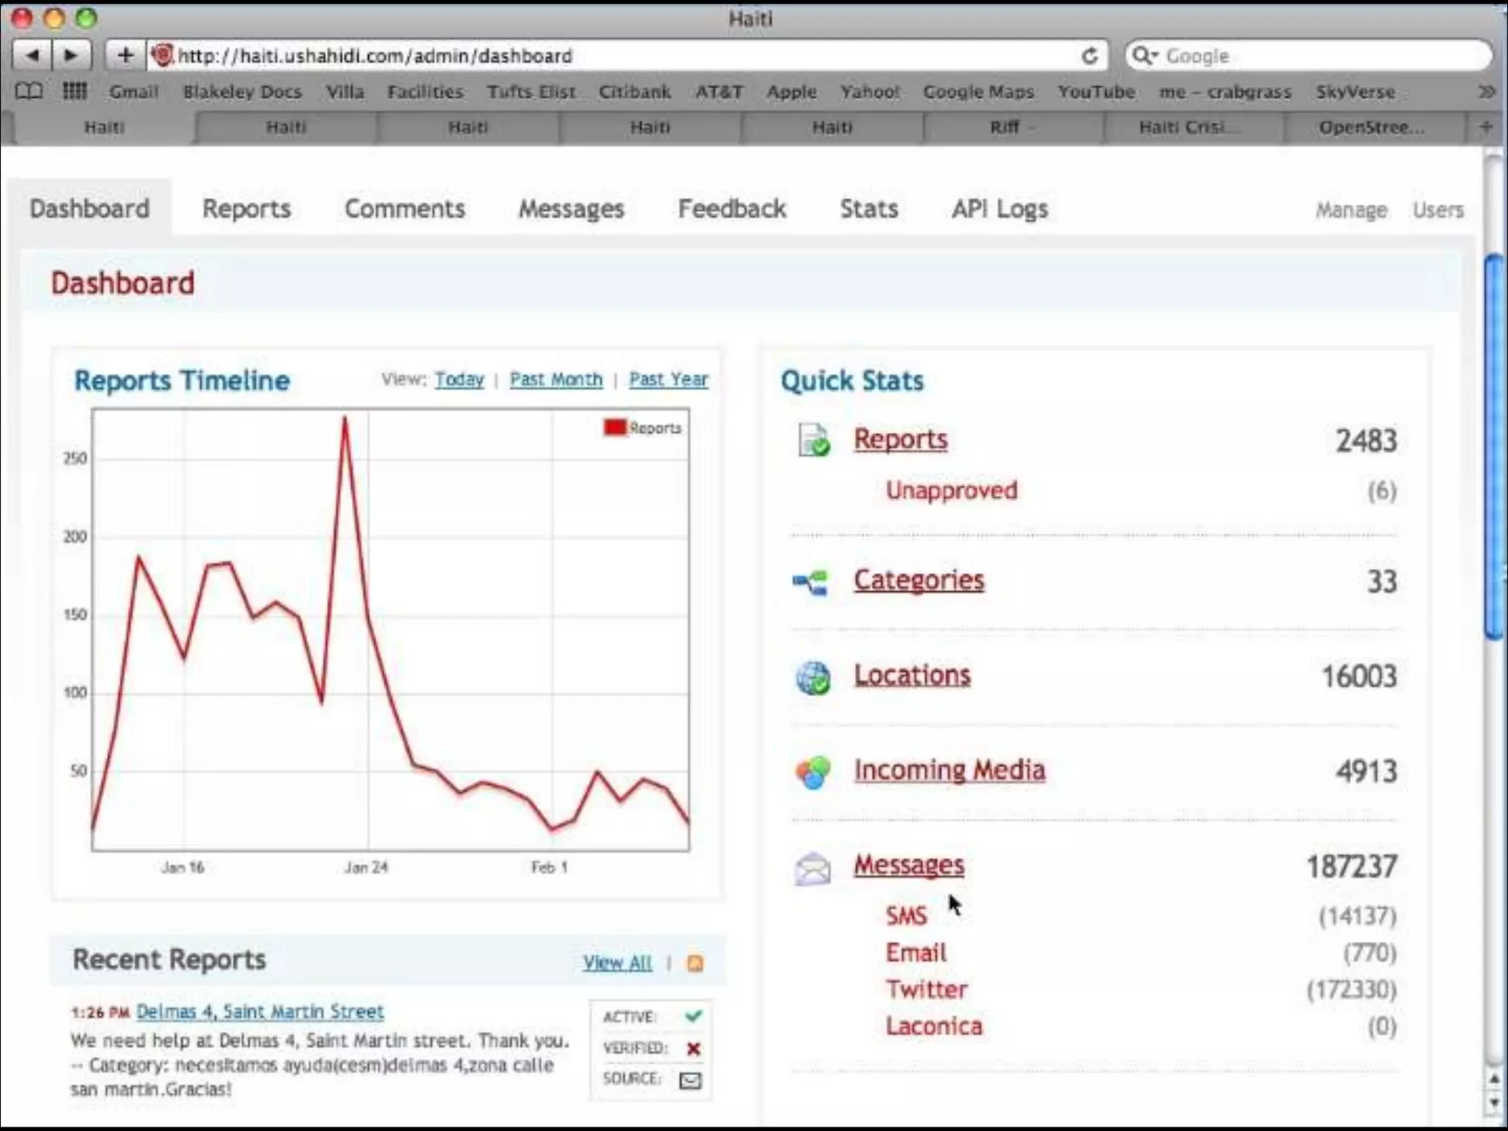Click the browser reload page icon
Screen dimensions: 1508x1131
[x=1090, y=56]
